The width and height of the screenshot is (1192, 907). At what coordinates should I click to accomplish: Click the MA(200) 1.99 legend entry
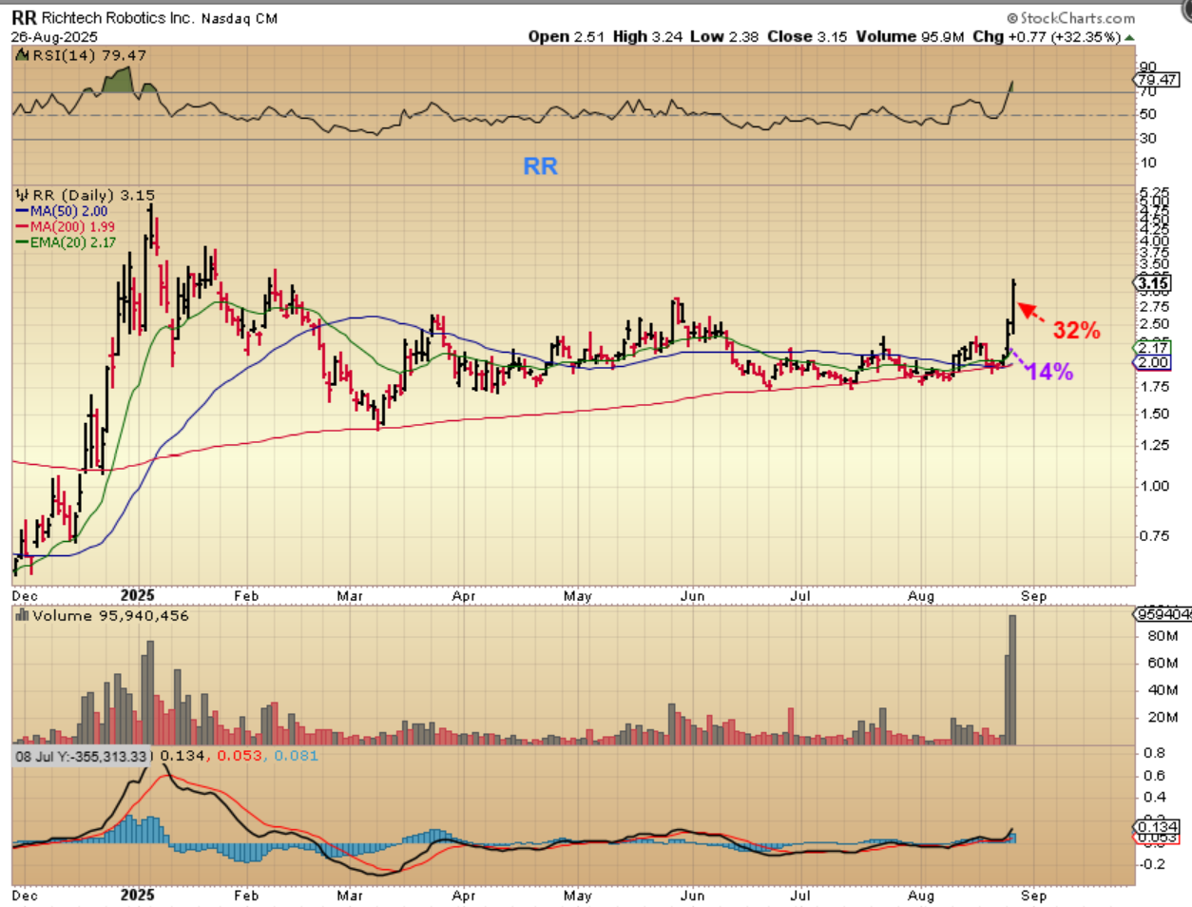[72, 226]
